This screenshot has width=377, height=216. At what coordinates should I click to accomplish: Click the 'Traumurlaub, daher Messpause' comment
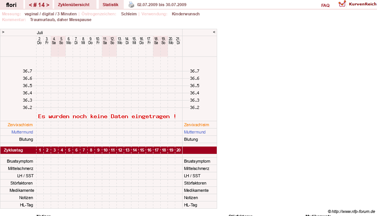[61, 20]
